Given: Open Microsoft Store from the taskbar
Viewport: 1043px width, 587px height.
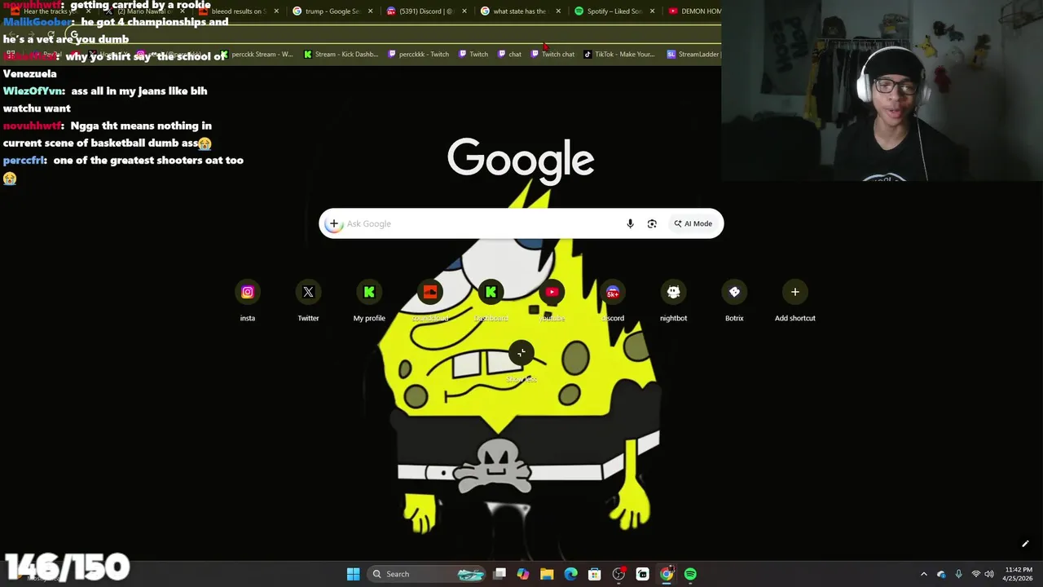Looking at the screenshot, I should point(595,574).
